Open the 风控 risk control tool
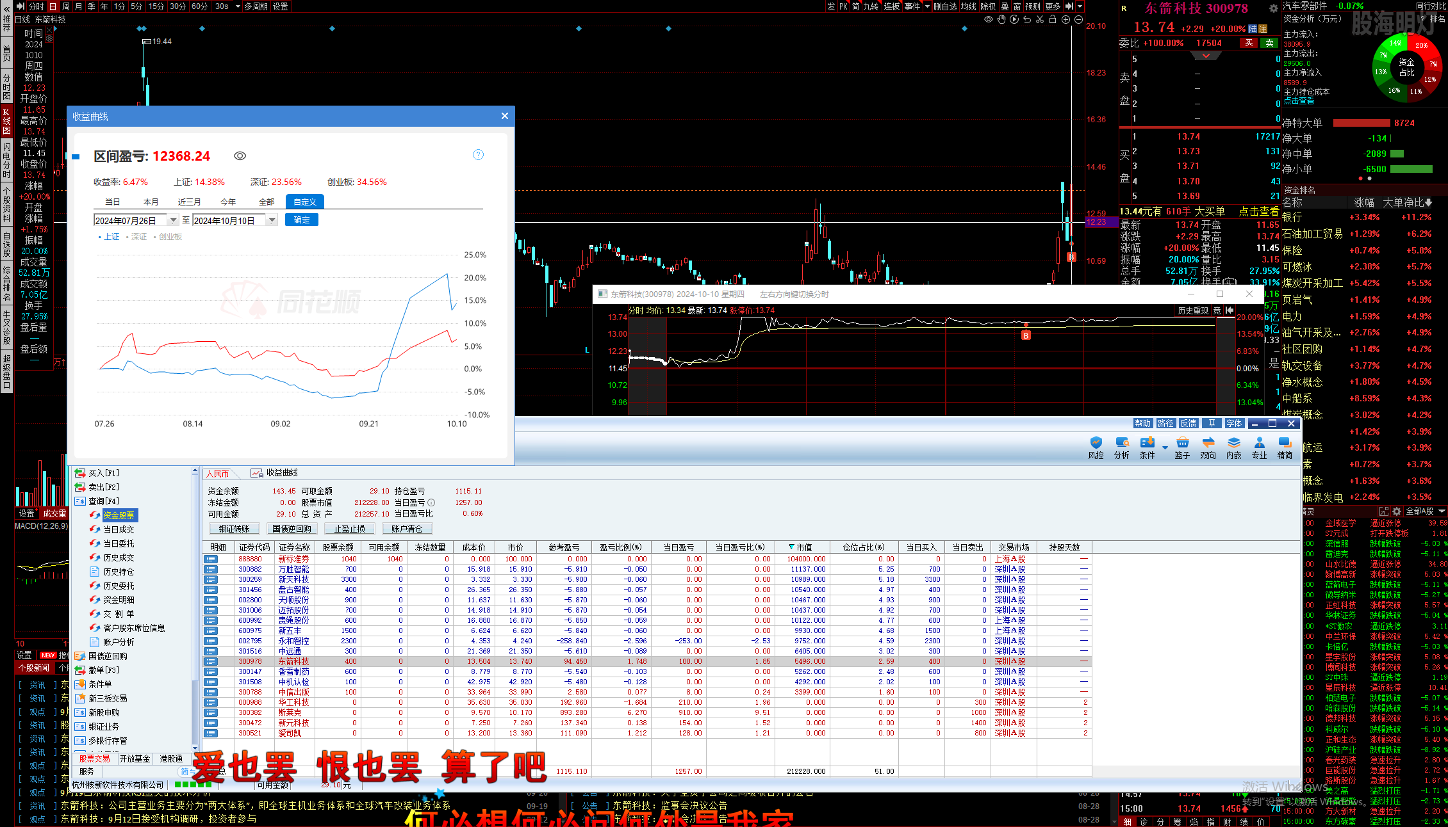 (x=1096, y=447)
